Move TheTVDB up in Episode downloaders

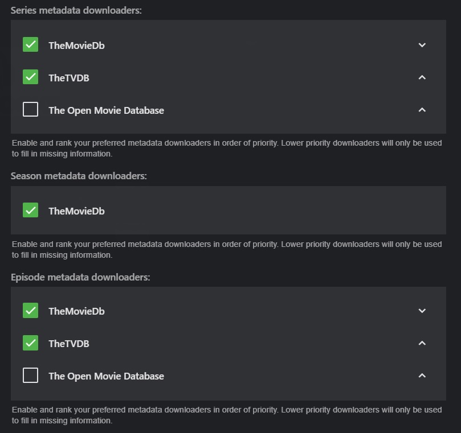coord(422,343)
